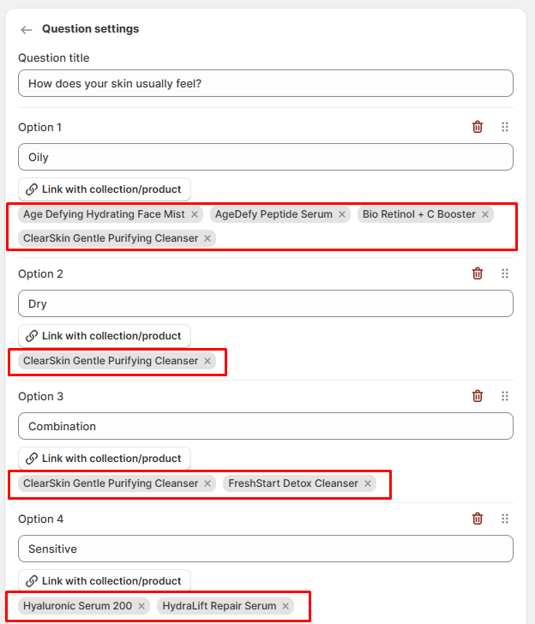Remove the AgeDefy Peptide Serum tag

pos(342,214)
